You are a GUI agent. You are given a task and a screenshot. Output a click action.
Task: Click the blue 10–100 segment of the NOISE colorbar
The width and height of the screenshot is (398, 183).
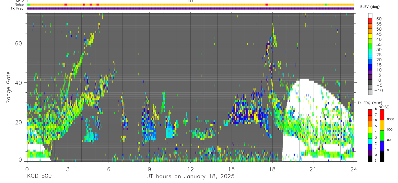pyautogui.click(x=382, y=146)
